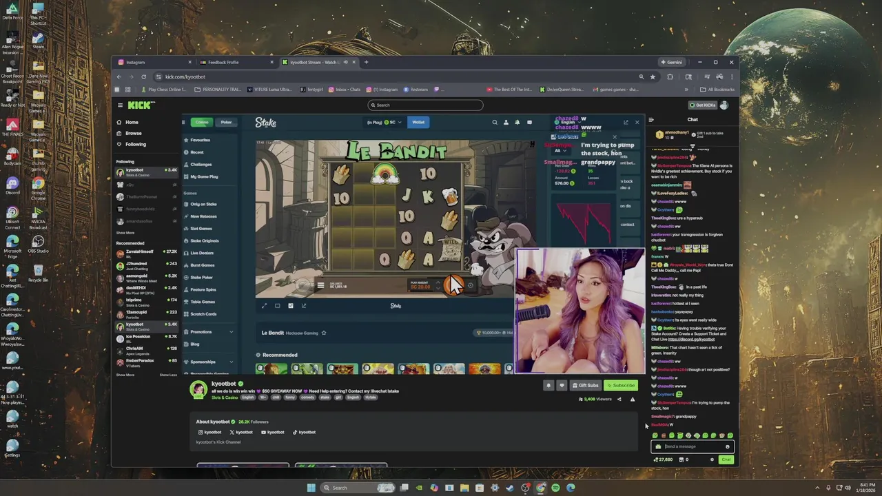Open the English language dropdown
This screenshot has width=882, height=496.
coord(568,123)
